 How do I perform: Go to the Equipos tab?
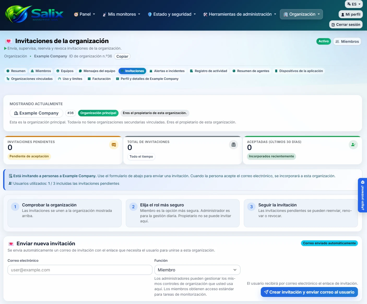point(65,71)
